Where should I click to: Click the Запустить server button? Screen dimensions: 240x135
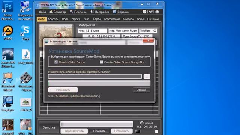point(49,127)
